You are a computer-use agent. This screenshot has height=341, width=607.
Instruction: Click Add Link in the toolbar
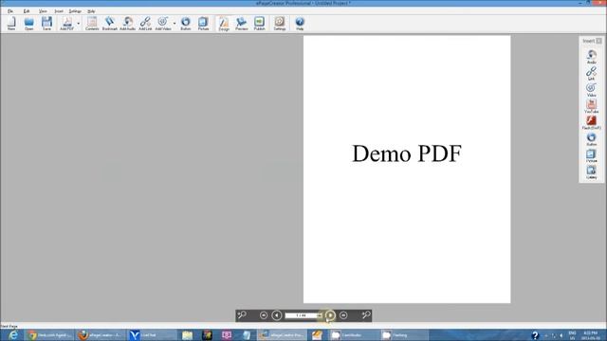[x=145, y=24]
